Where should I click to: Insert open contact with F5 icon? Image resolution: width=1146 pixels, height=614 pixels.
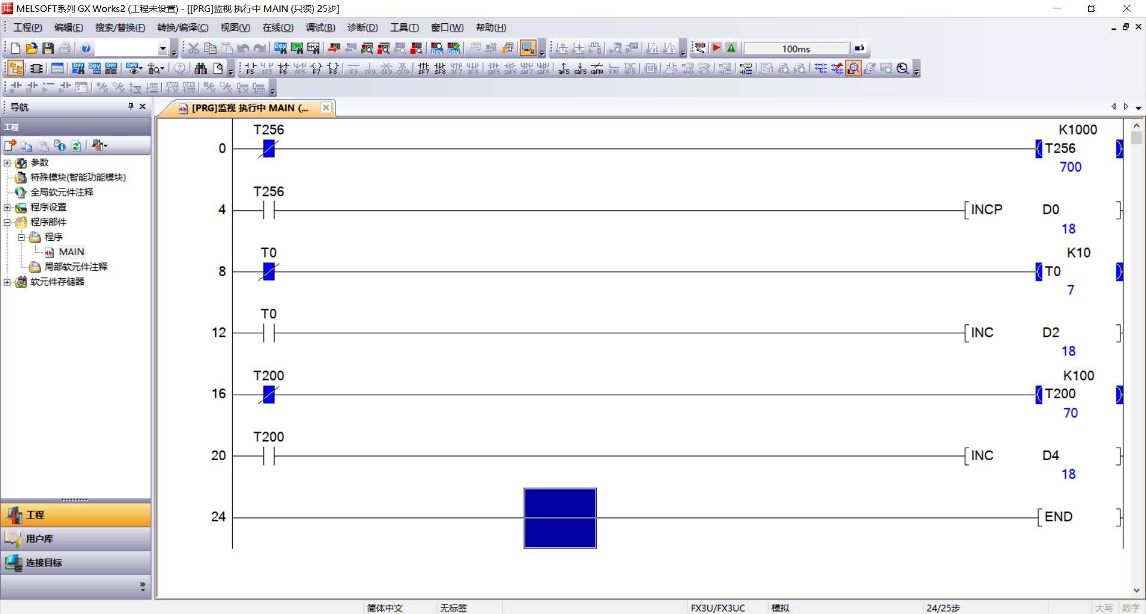(x=249, y=69)
